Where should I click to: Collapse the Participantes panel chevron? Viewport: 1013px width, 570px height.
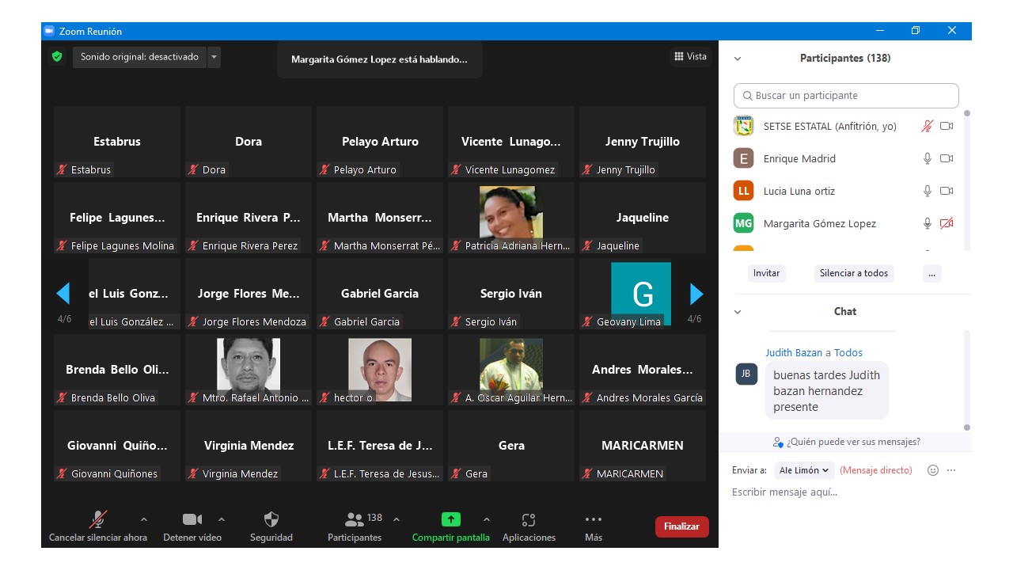[738, 59]
